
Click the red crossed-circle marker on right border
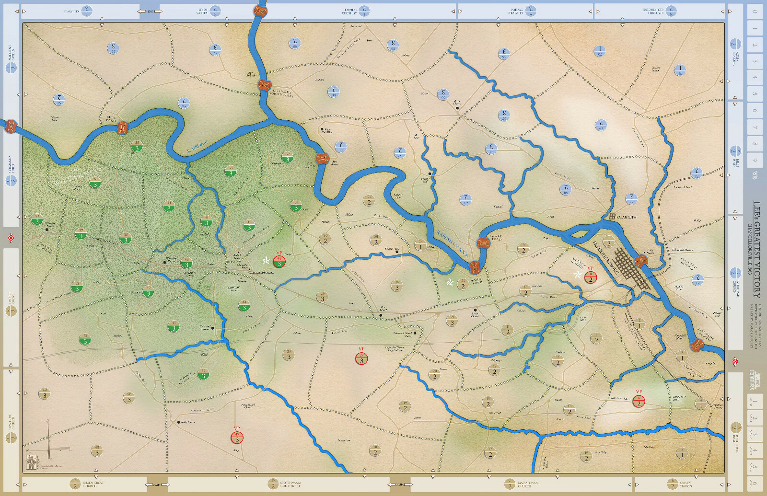tap(735, 362)
